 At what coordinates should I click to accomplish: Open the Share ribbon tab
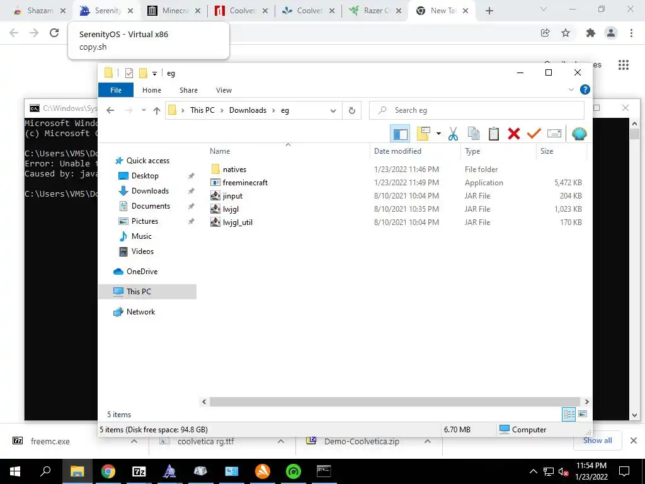tap(188, 90)
